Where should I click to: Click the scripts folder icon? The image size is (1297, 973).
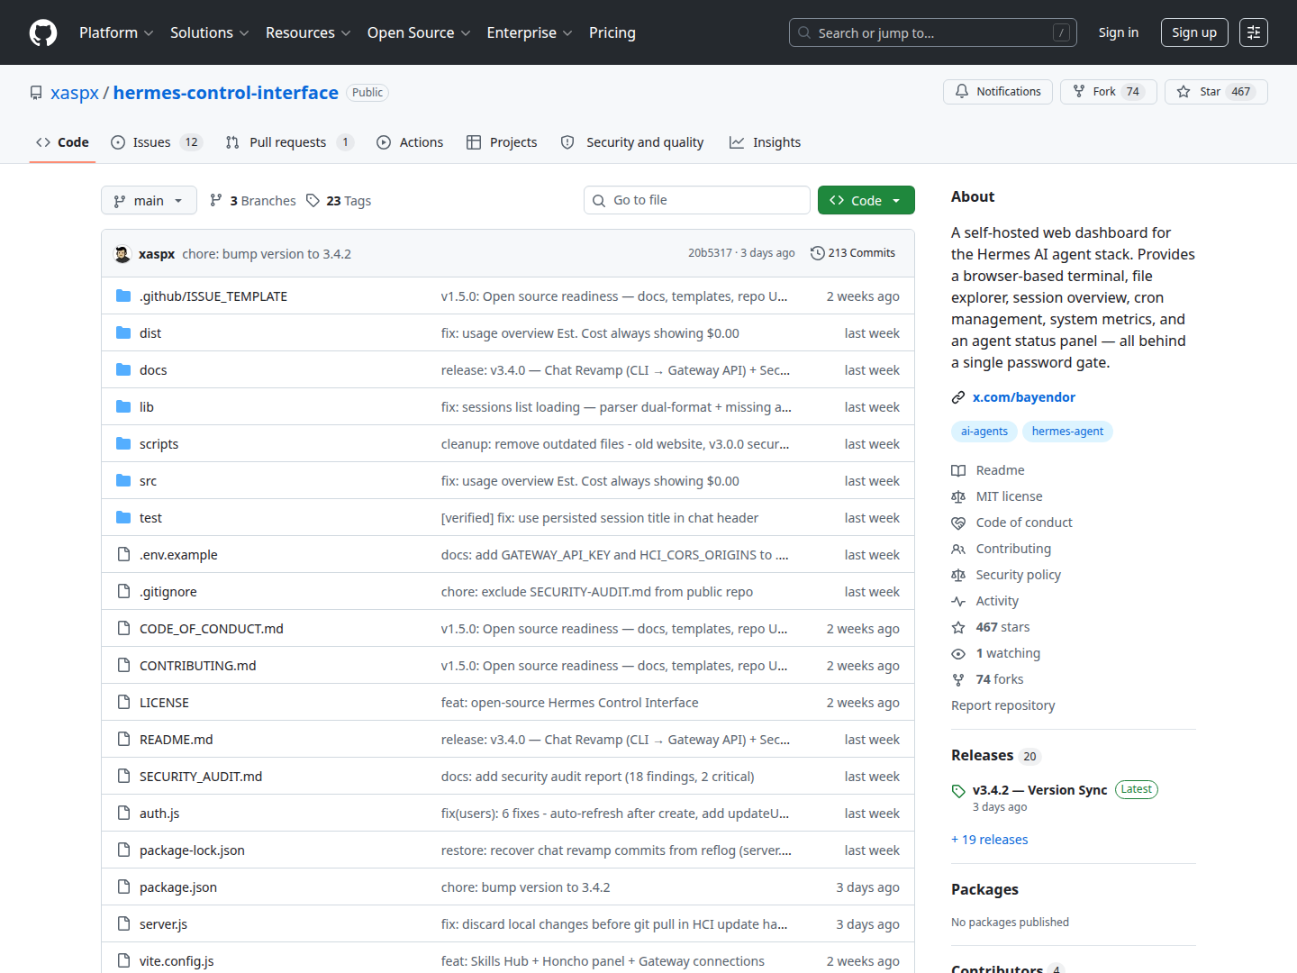[123, 444]
